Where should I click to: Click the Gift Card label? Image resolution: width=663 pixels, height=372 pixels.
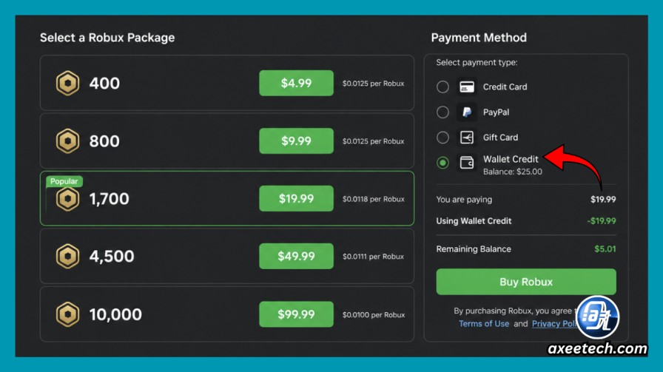click(501, 138)
